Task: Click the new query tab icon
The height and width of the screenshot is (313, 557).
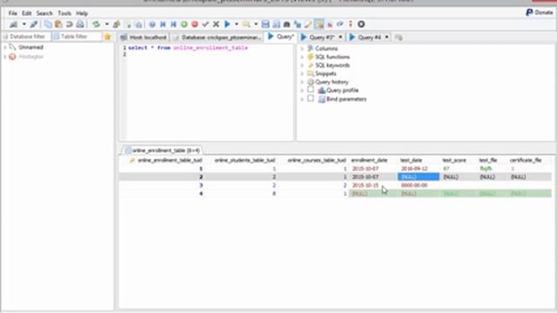Action: pos(399,37)
